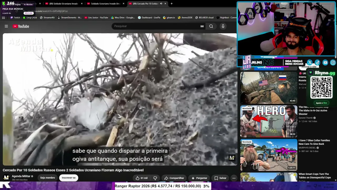Open the Nightbot bookmark
The image size is (337, 190).
coord(226,18)
